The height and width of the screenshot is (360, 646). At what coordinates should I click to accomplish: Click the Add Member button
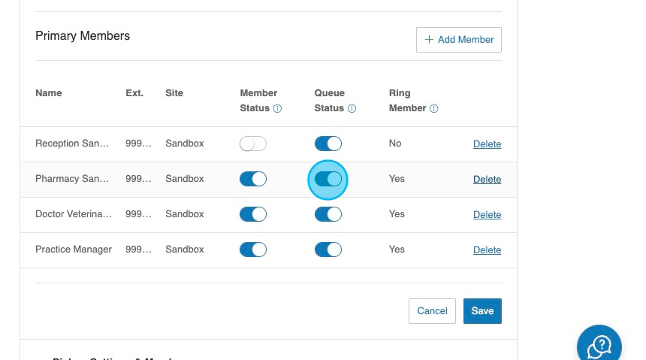point(459,40)
